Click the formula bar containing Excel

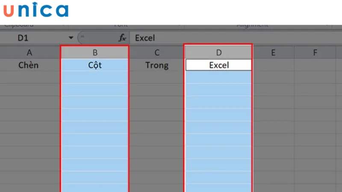[235, 38]
